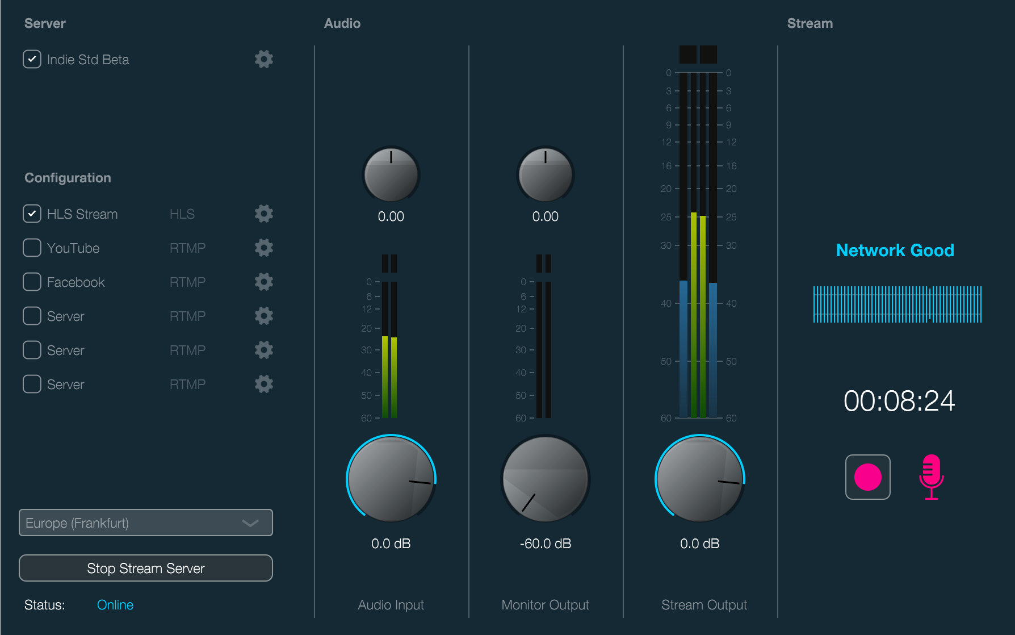
Task: Click the pink record button
Action: [867, 477]
